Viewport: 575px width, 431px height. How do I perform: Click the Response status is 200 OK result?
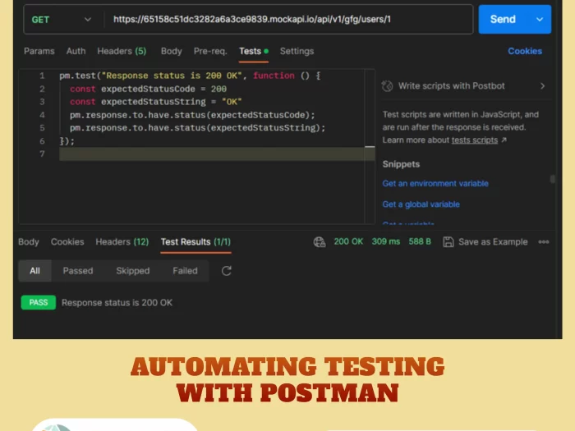[117, 303]
